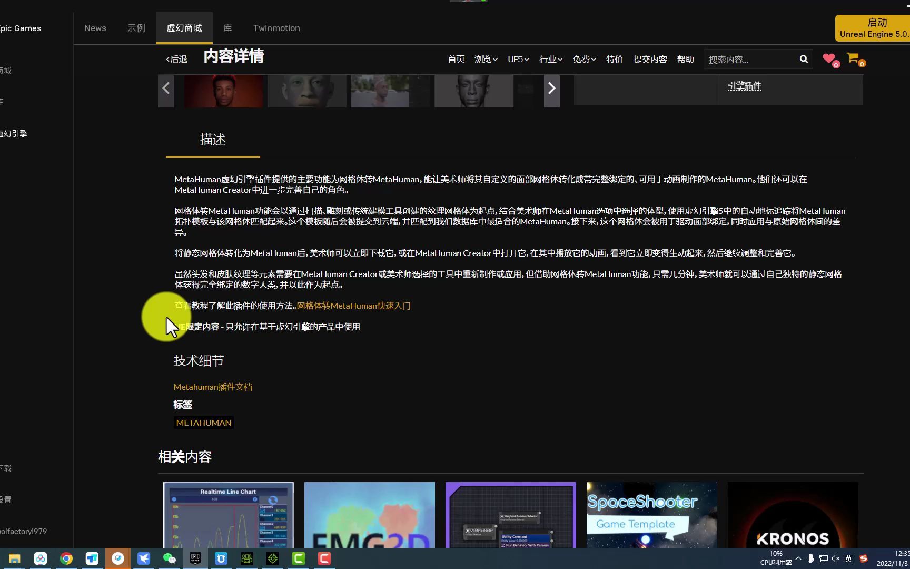Open the blue bird app in the taskbar
The image size is (910, 569).
point(144,558)
